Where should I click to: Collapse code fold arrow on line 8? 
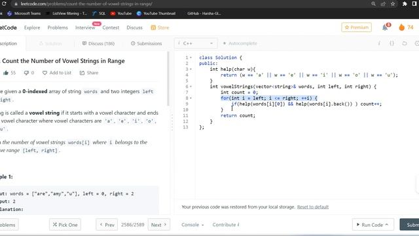191,98
